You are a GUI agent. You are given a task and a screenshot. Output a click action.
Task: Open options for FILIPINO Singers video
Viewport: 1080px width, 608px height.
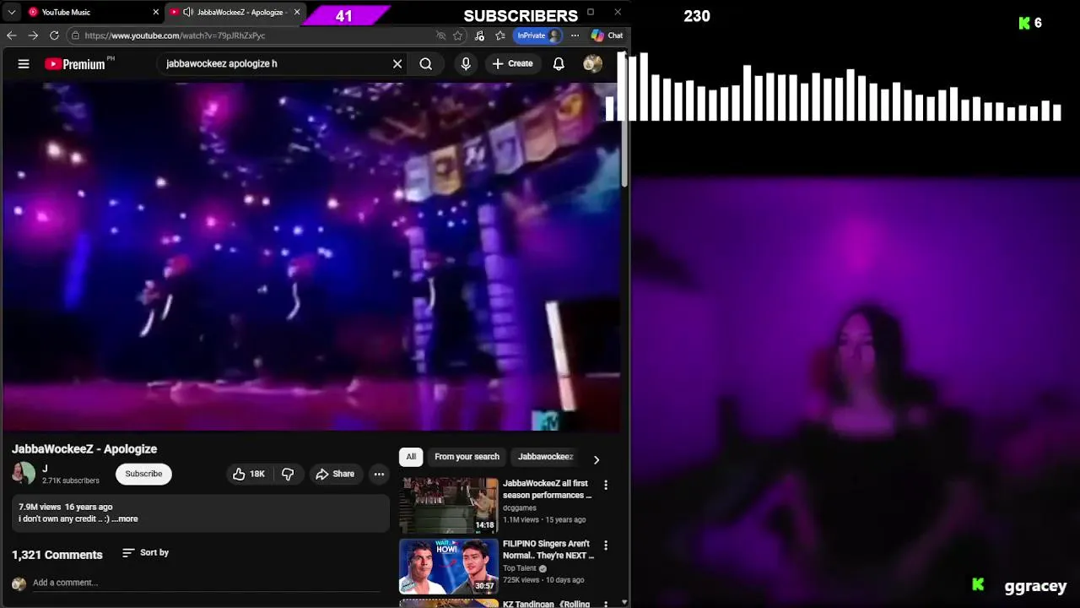coord(606,546)
